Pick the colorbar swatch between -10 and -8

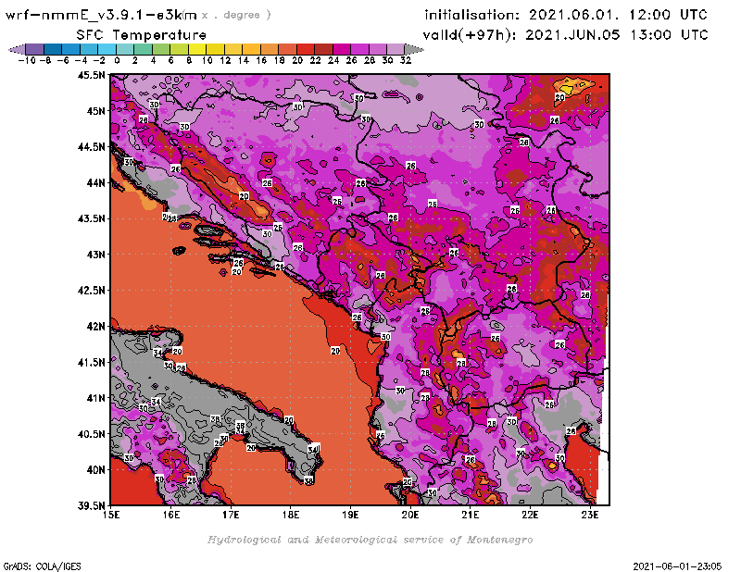point(35,49)
